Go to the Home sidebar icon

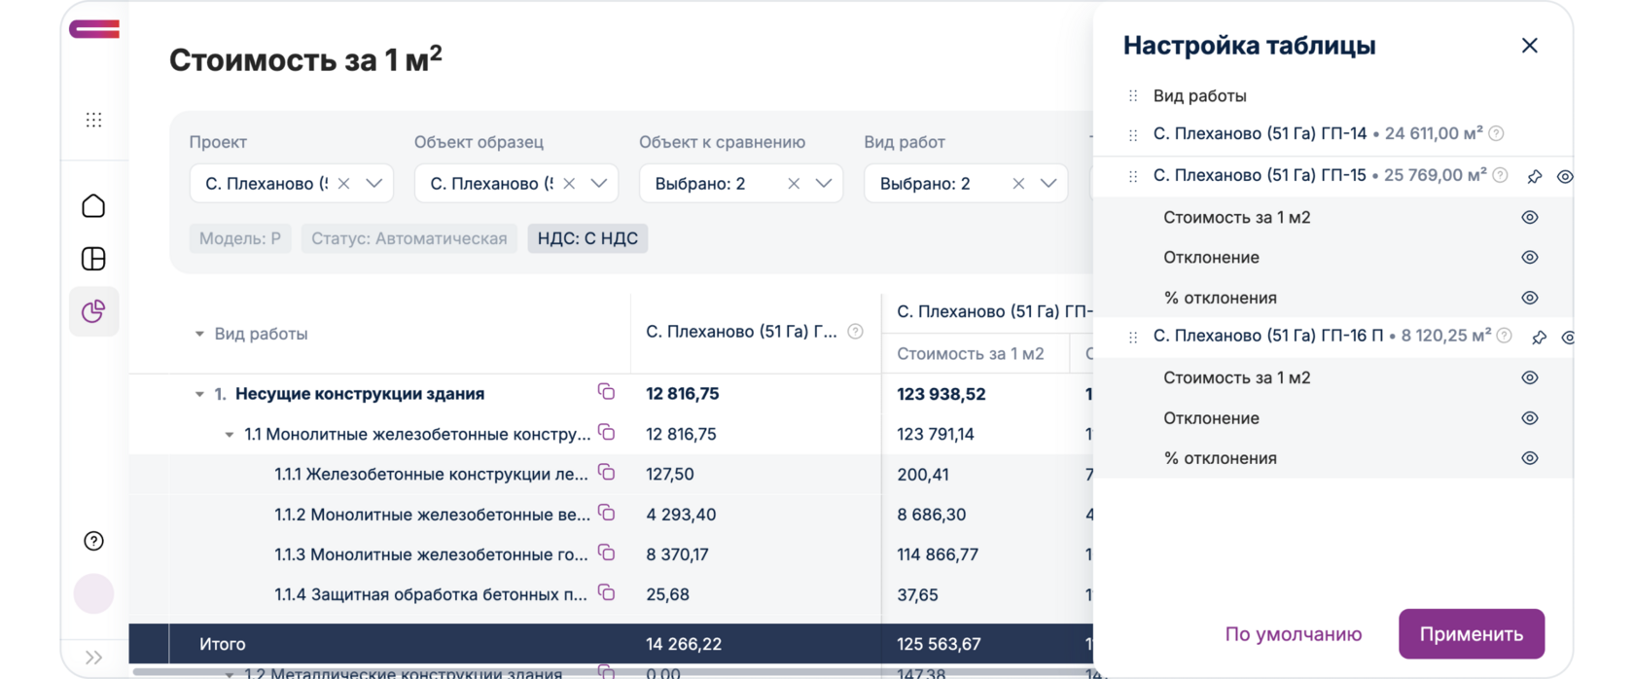tap(93, 206)
